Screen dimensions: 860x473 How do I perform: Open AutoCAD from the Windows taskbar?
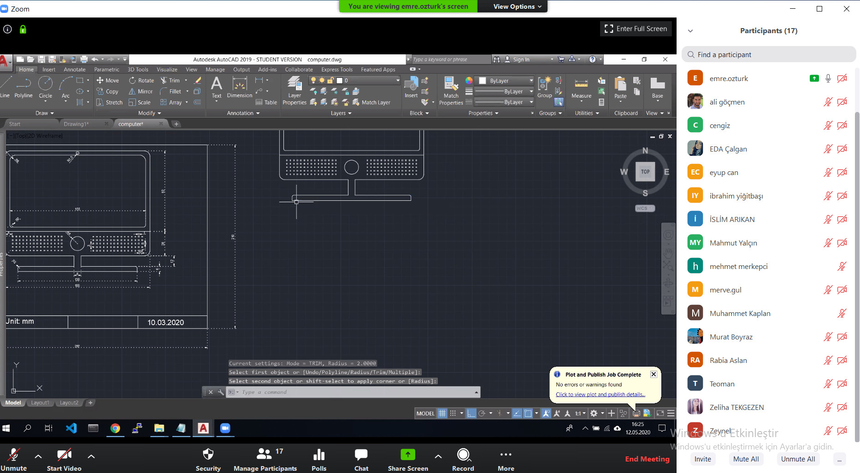click(x=203, y=428)
